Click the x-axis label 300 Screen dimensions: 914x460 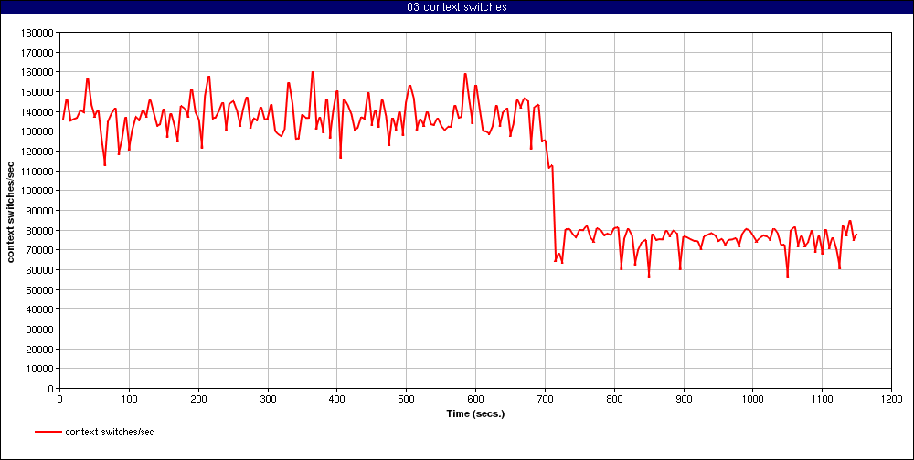pos(268,400)
